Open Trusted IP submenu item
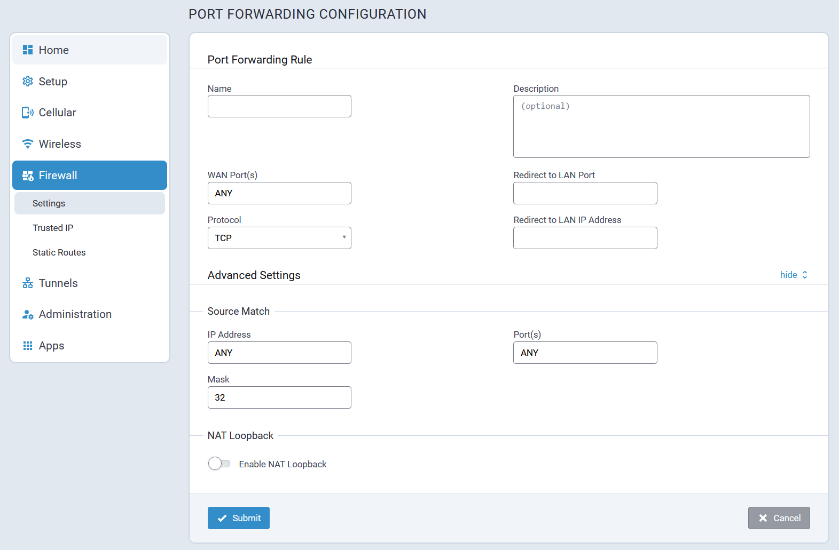This screenshot has height=550, width=839. point(53,228)
